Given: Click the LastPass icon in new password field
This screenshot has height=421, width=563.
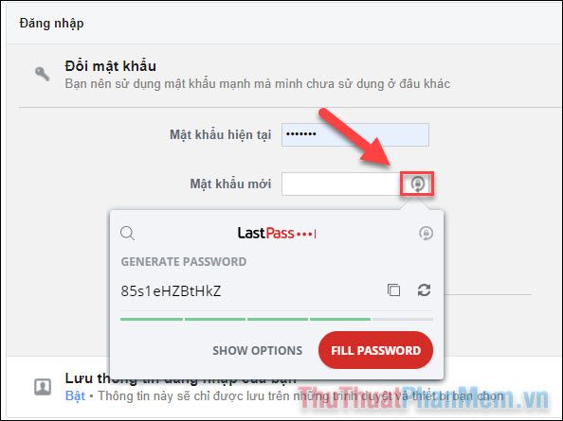Looking at the screenshot, I should pos(417,184).
